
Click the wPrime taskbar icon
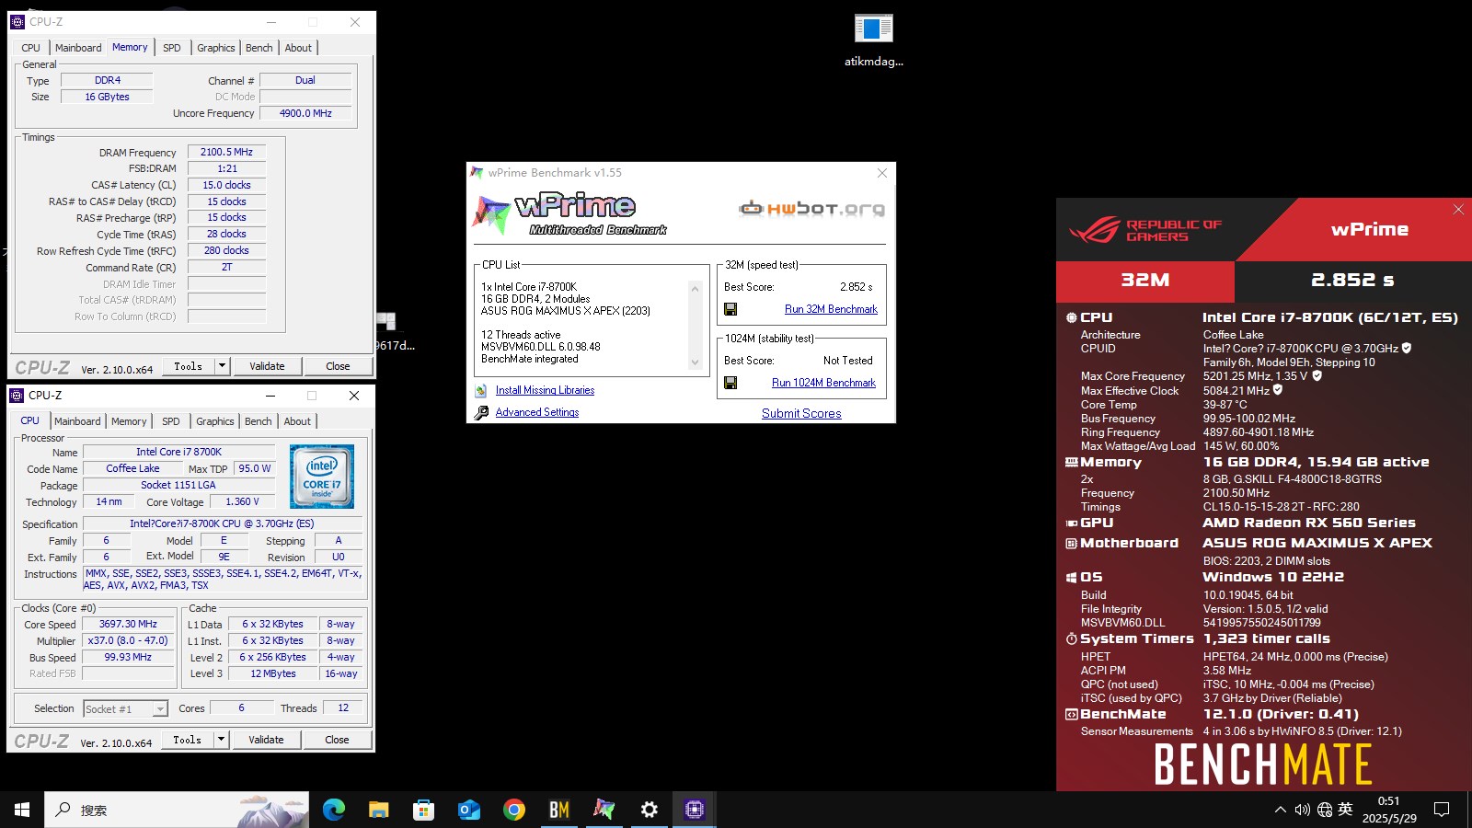point(604,810)
